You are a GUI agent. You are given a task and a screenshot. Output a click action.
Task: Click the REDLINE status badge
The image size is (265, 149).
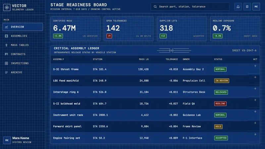coord(220,104)
